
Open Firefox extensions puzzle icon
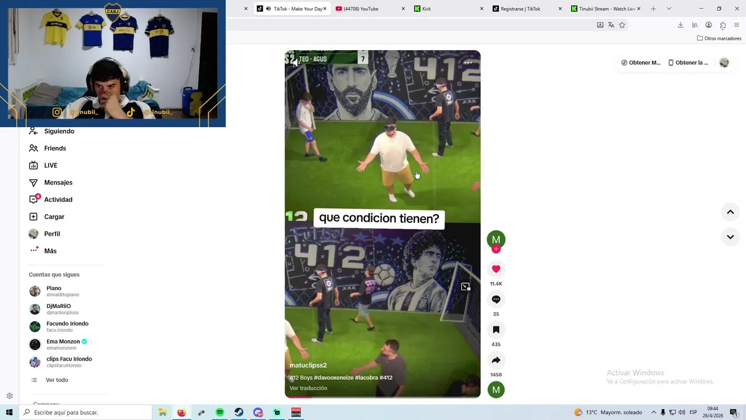click(x=723, y=25)
